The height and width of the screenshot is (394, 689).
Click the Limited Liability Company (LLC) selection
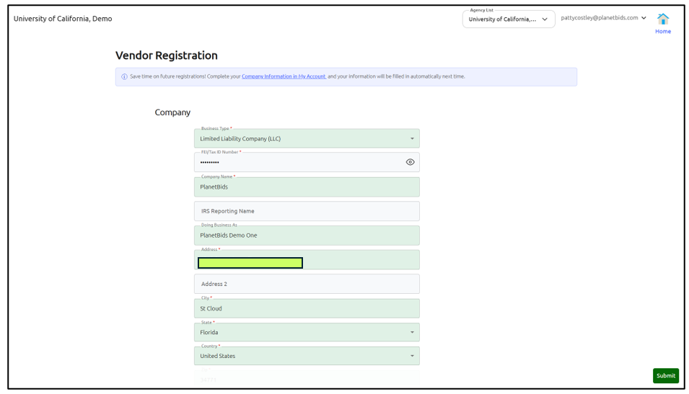pos(240,138)
